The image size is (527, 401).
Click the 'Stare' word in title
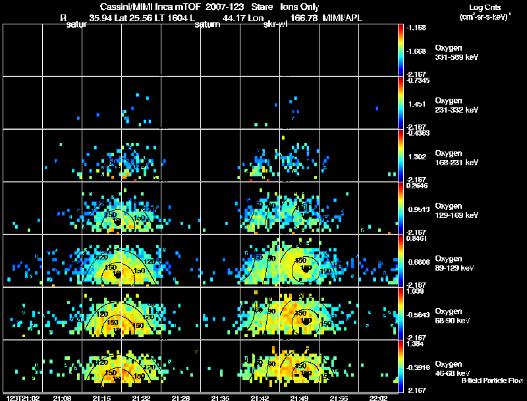(x=262, y=7)
